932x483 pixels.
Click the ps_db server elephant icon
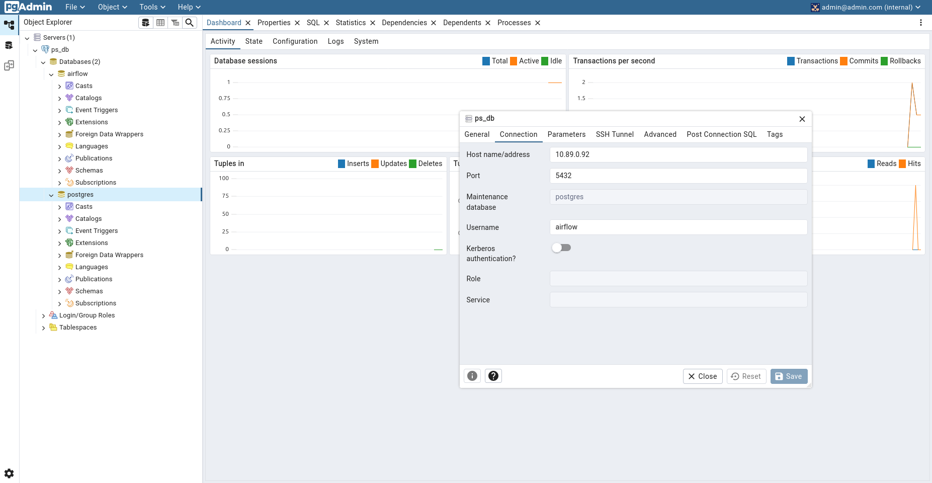(x=45, y=49)
